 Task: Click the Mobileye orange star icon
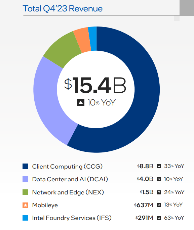click(25, 205)
